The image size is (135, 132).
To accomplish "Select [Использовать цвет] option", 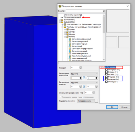I will click(x=72, y=17).
